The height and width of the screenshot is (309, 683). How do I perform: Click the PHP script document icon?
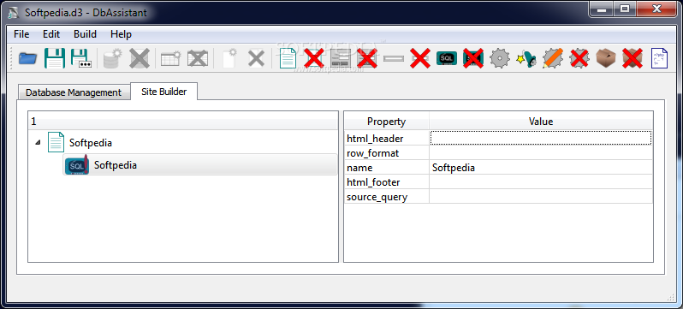click(659, 58)
